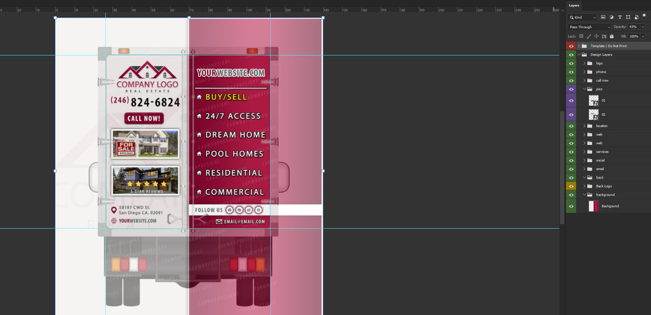Click the pixel layer filter icon
Viewport: 651px width, 315px height.
(x=603, y=17)
